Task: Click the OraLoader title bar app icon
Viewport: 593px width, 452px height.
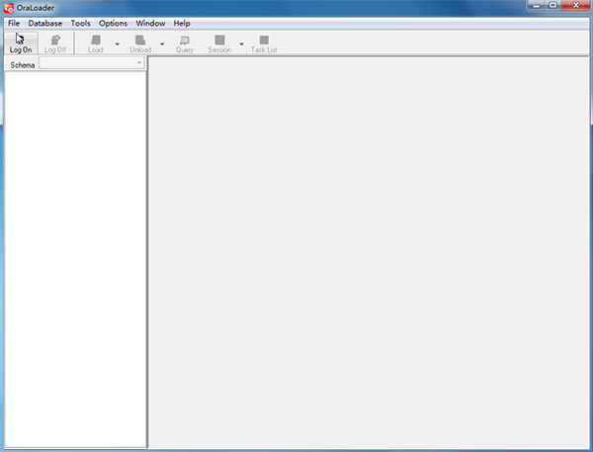Action: coord(8,8)
